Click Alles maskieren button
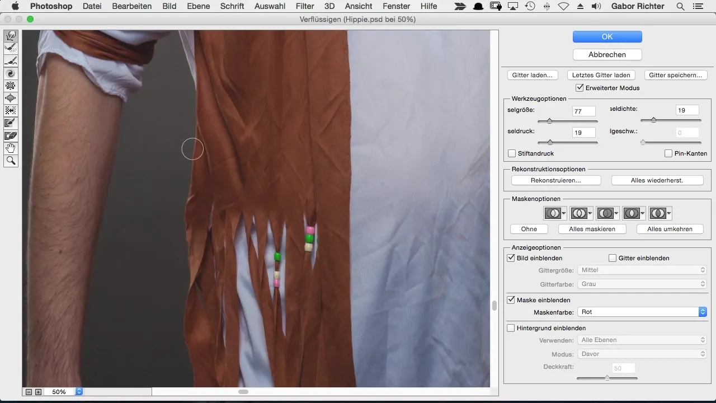 pos(592,229)
